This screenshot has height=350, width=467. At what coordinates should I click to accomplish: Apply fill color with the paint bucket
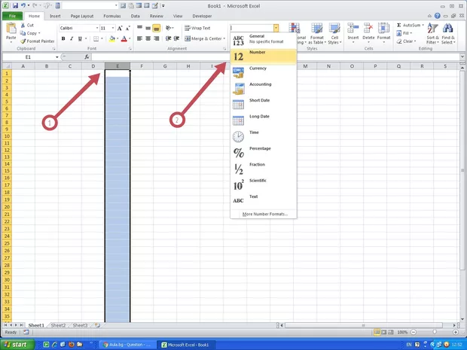[112, 38]
